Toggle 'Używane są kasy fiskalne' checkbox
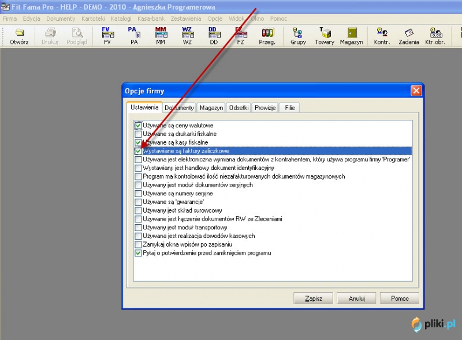 click(x=138, y=143)
